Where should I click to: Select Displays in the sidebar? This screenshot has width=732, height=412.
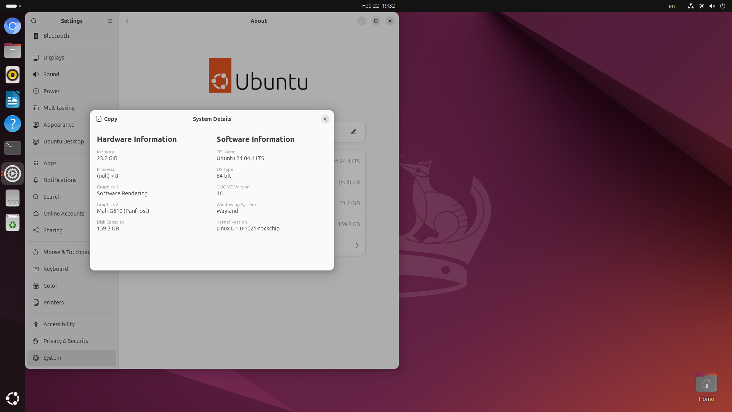[54, 58]
